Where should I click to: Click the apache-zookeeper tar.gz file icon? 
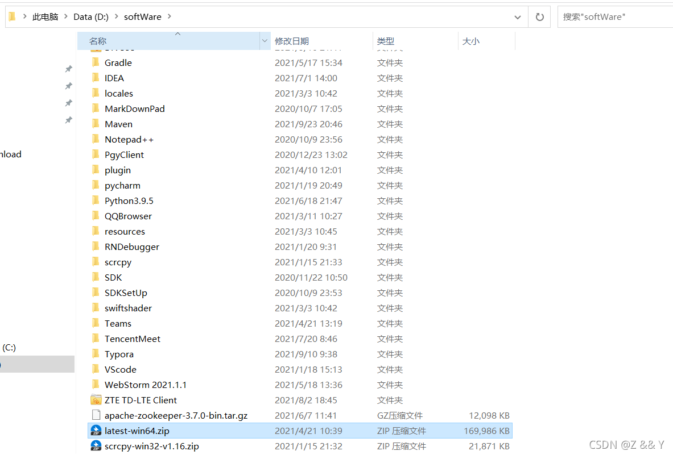tap(96, 415)
